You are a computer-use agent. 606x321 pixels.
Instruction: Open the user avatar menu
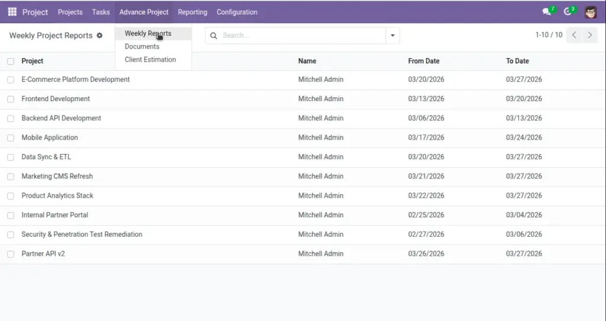591,12
